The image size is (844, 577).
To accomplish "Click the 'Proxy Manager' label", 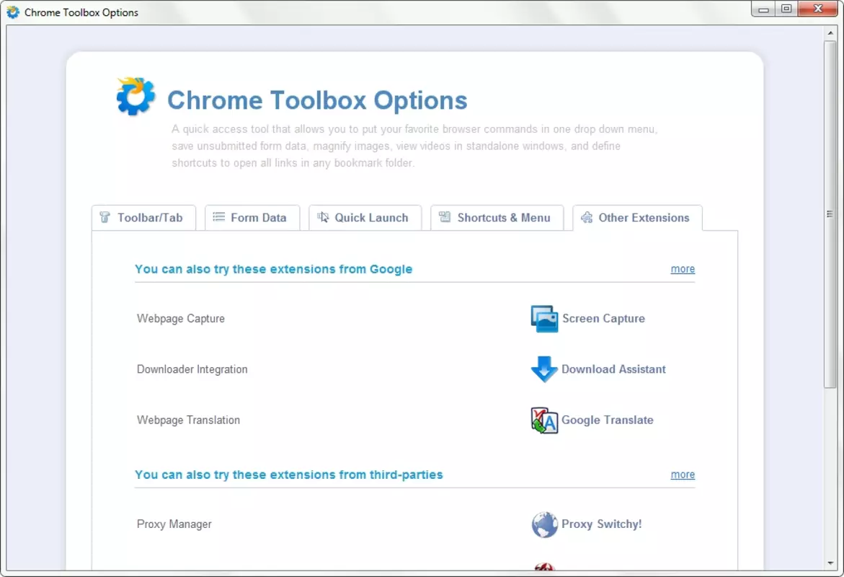I will pos(174,524).
